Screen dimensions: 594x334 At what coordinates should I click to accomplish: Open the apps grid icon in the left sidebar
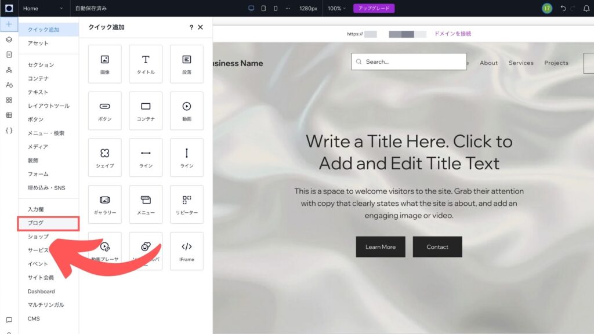pyautogui.click(x=9, y=100)
